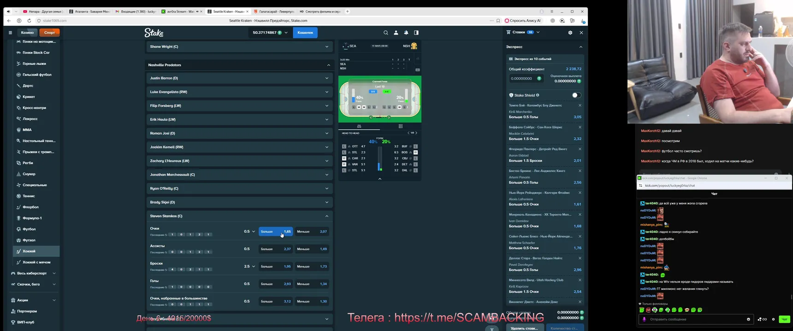The width and height of the screenshot is (793, 331).
Task: Open Броски line 2.5 dropdown
Action: tap(249, 267)
